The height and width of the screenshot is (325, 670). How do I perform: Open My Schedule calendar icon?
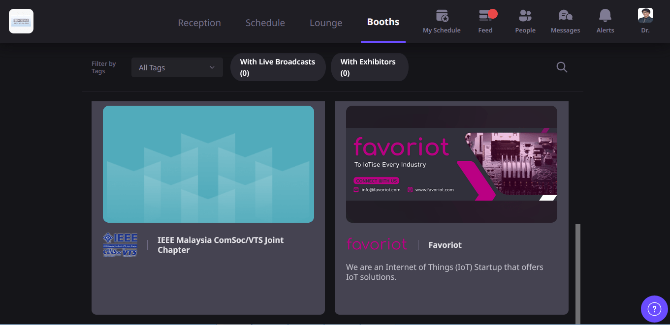pyautogui.click(x=442, y=16)
